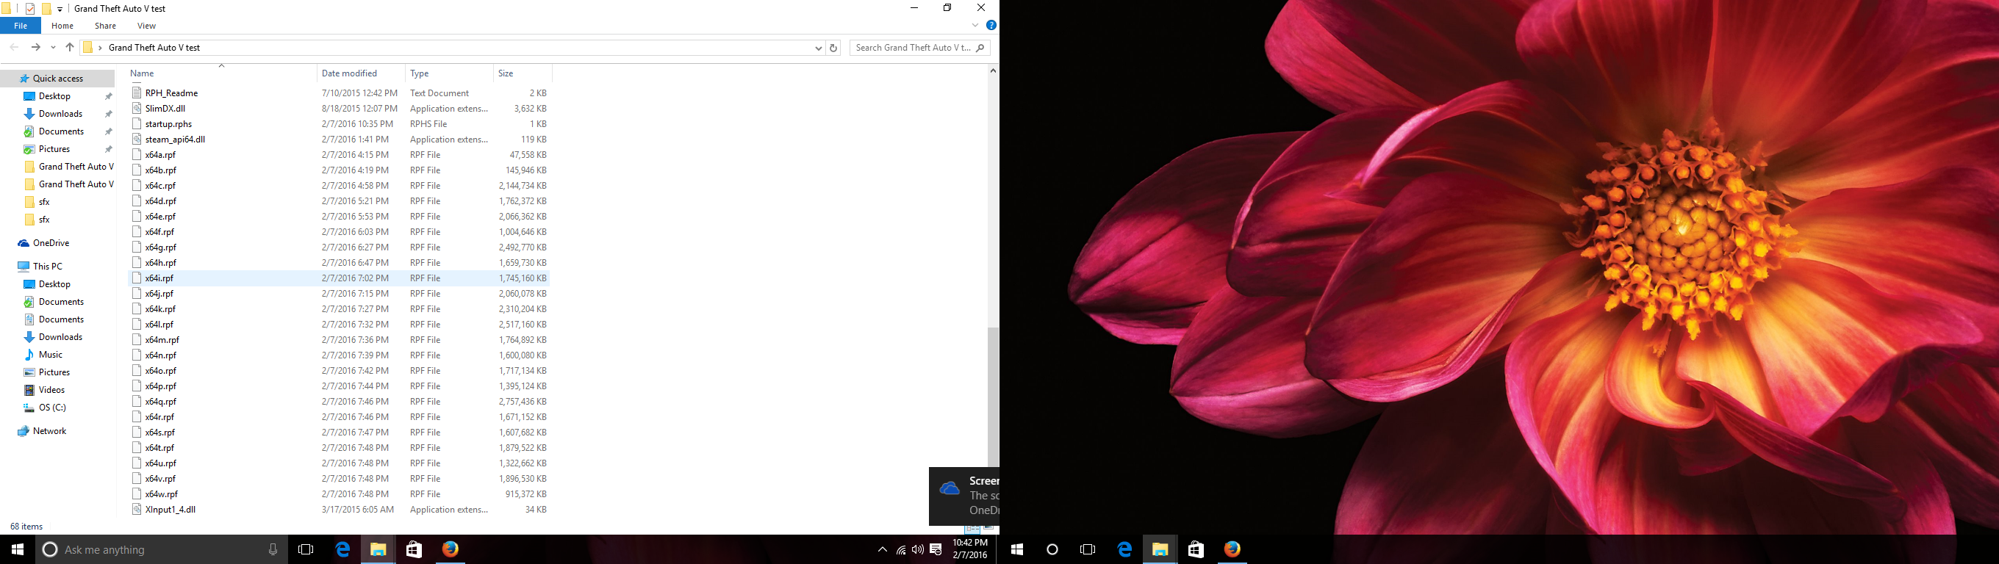Open the taskbar clock showing 10:42 PM

[x=969, y=549]
